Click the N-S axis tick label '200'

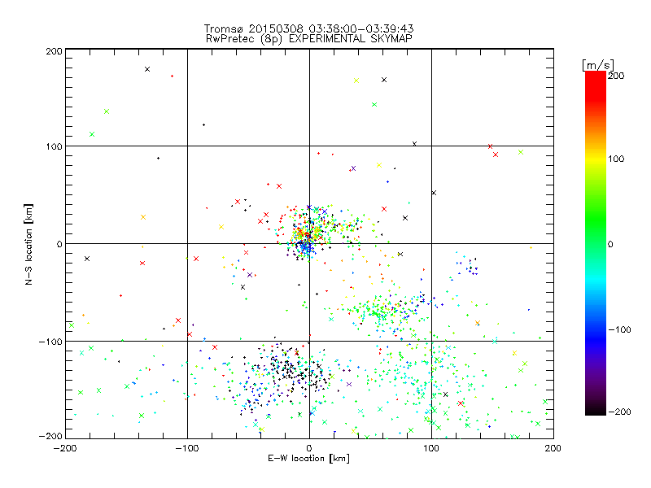[54, 51]
